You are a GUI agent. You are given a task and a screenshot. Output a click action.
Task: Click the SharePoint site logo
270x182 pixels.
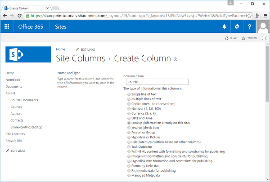click(x=26, y=55)
